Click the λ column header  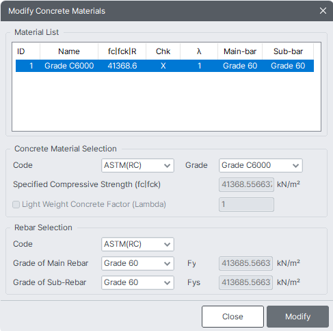199,51
